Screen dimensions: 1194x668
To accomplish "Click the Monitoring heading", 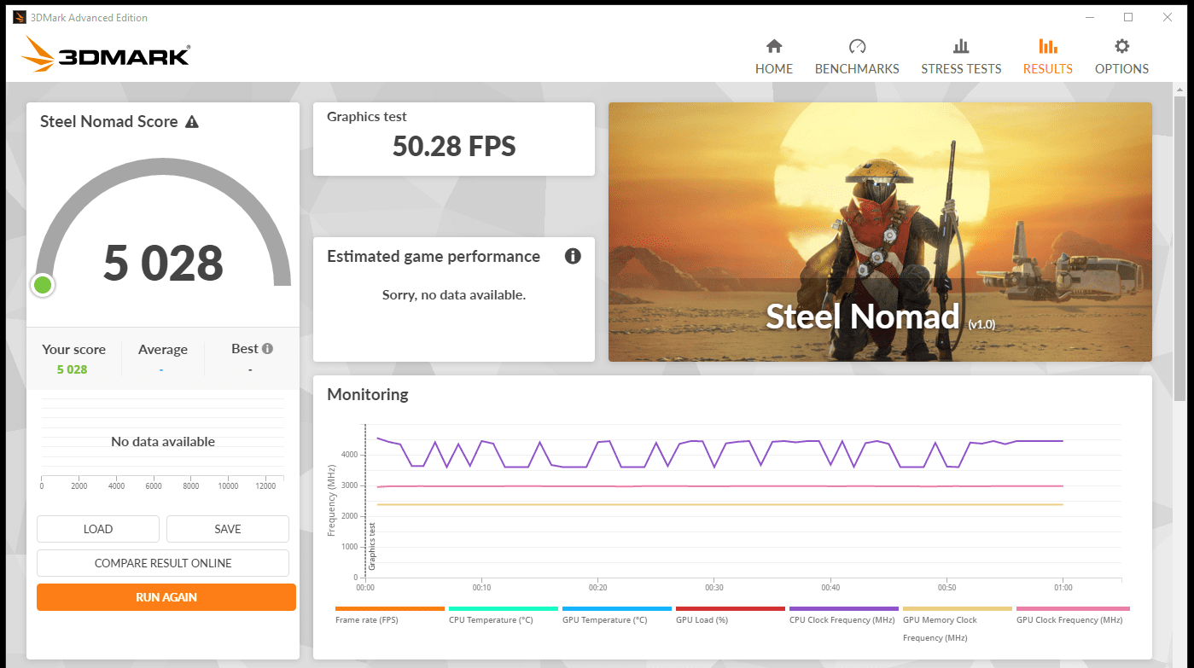I will 368,394.
